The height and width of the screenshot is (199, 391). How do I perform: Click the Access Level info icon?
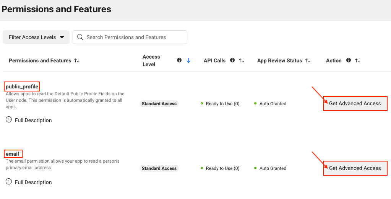(179, 60)
